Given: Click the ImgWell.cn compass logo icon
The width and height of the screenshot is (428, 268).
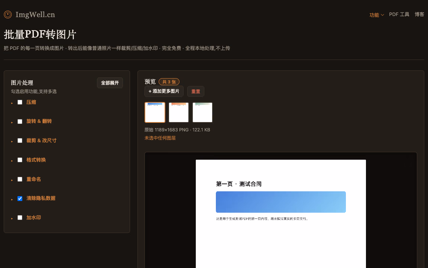Looking at the screenshot, I should pyautogui.click(x=8, y=15).
